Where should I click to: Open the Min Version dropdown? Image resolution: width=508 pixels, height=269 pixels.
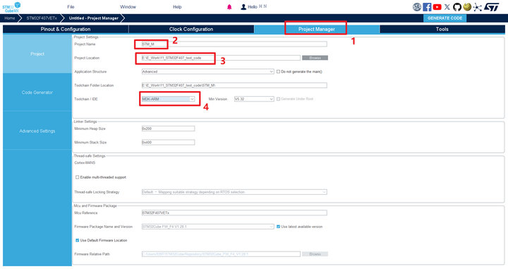[254, 99]
